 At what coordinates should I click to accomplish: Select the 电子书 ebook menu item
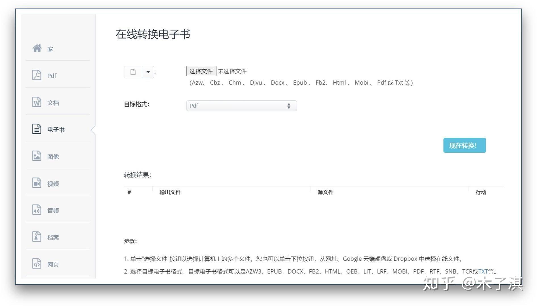(58, 129)
